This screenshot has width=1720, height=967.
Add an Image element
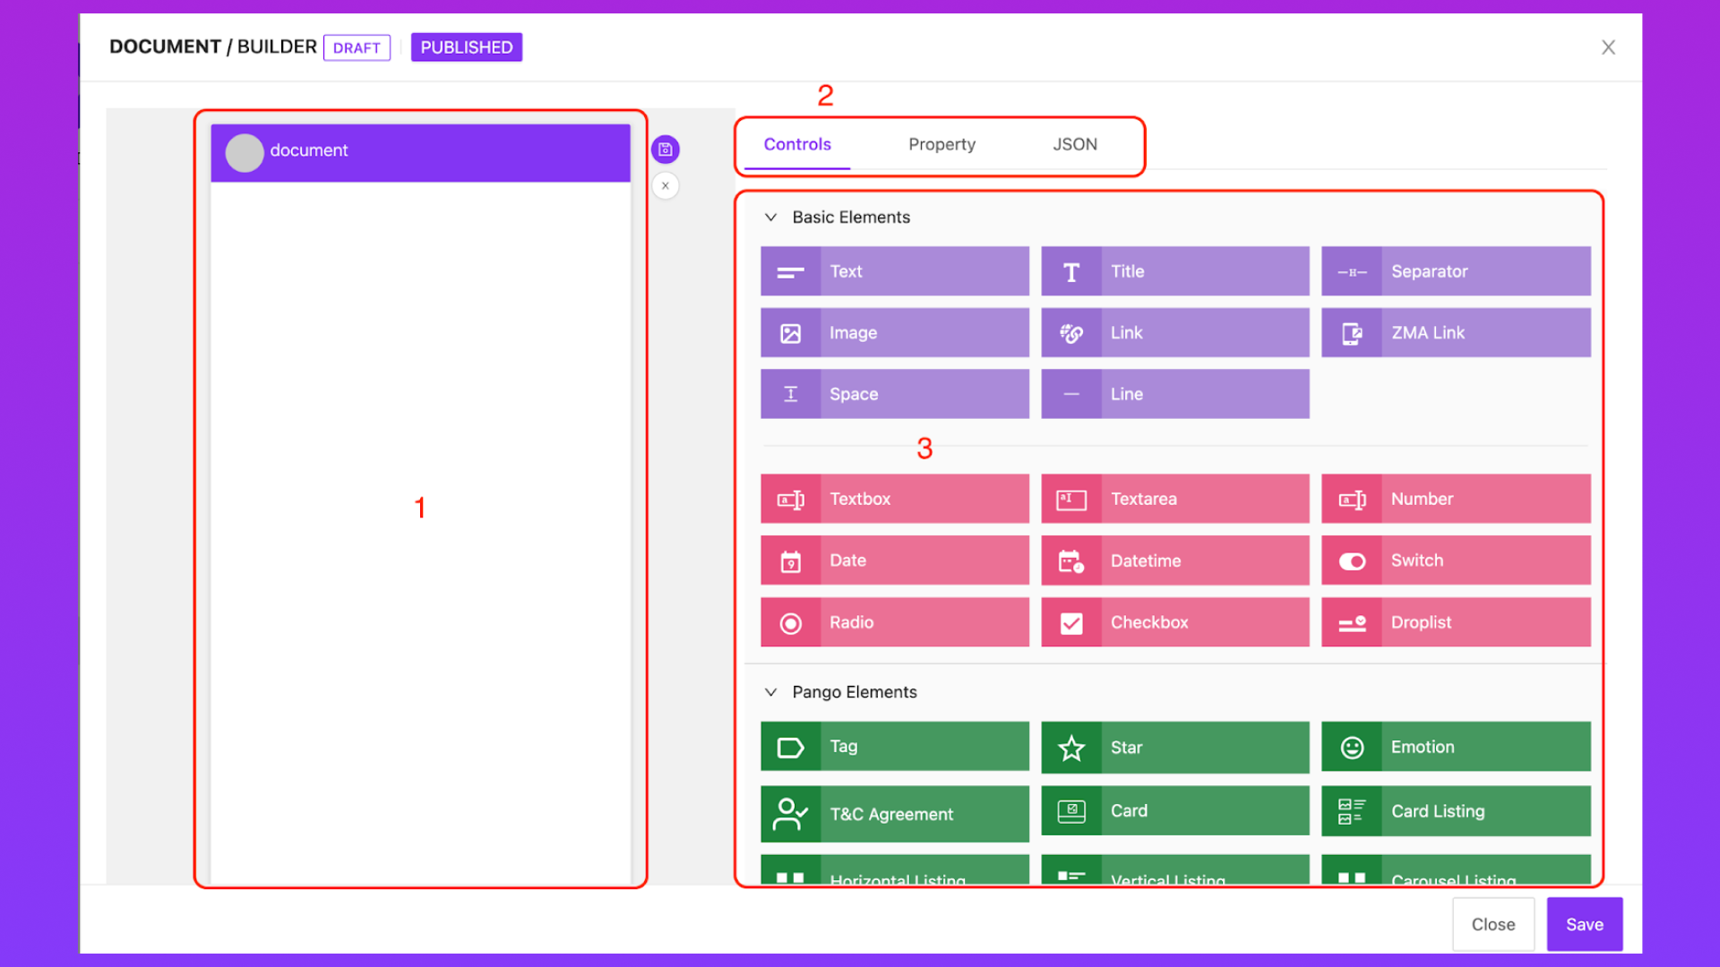point(894,333)
